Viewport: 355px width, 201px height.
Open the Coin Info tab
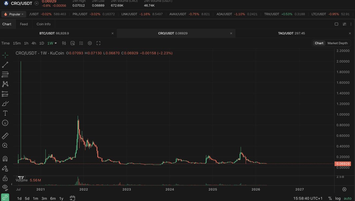pyautogui.click(x=43, y=24)
